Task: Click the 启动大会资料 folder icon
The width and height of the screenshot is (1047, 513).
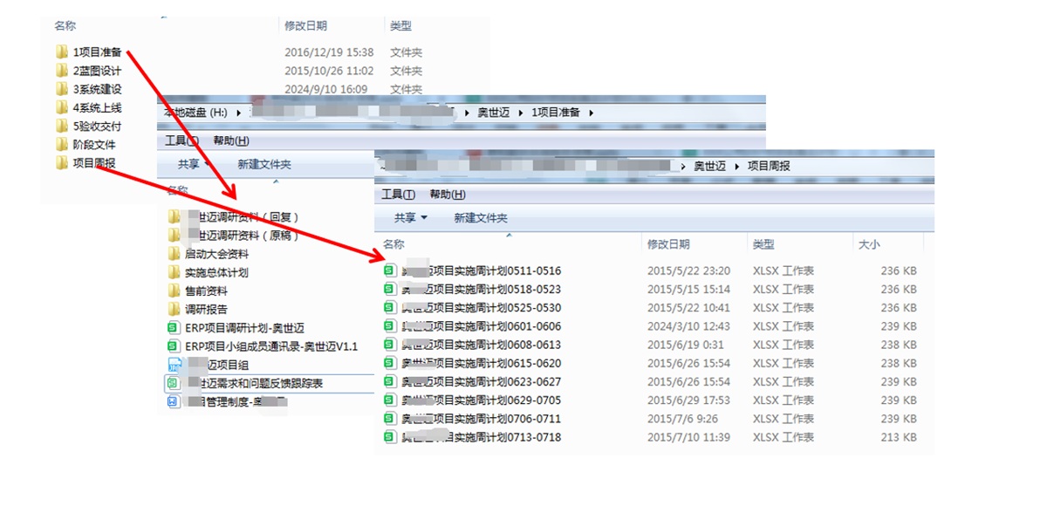Action: click(174, 254)
